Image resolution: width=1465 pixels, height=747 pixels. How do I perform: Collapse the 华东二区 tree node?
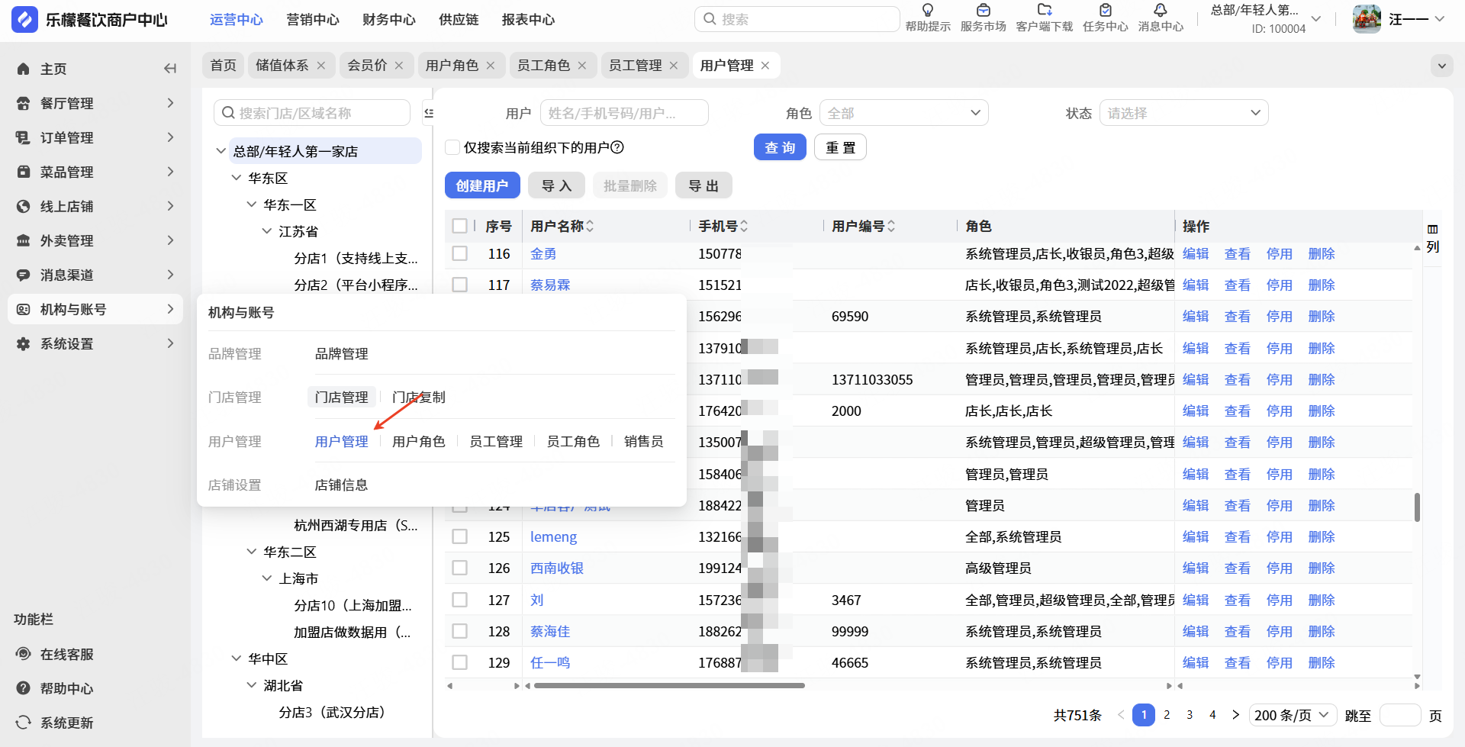pos(252,552)
